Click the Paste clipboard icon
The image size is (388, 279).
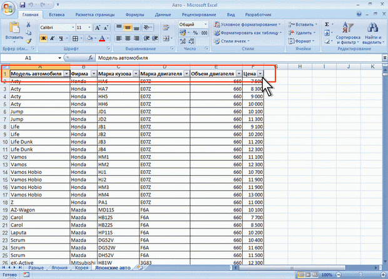pyautogui.click(x=14, y=28)
